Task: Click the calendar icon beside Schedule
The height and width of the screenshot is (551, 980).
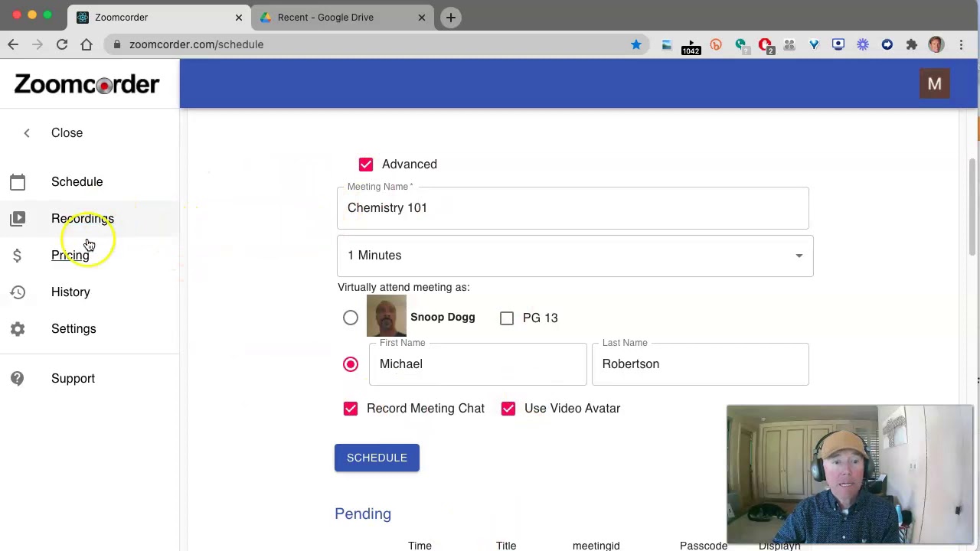Action: click(18, 182)
